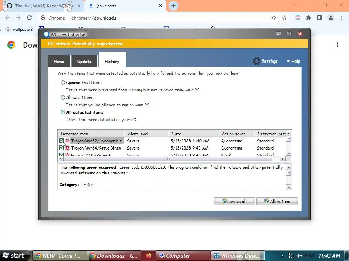The image size is (349, 261).
Task: Expand the Help dropdown arrow
Action: coord(288,61)
